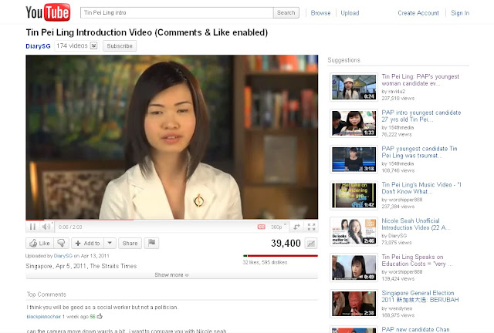Expand the Add to dropdown arrow

click(110, 244)
